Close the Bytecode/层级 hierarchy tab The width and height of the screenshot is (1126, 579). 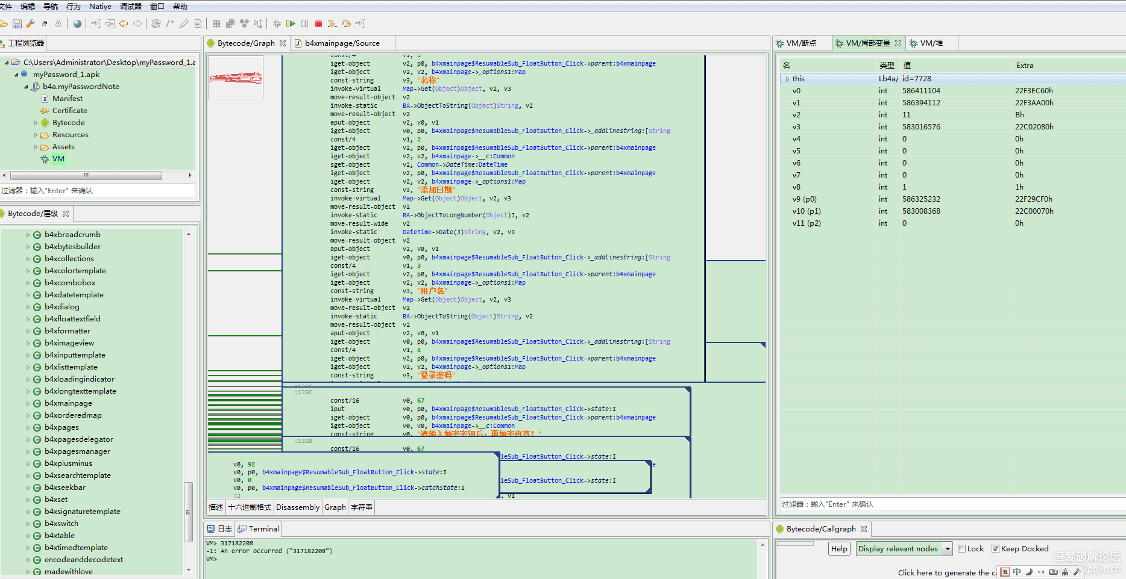66,214
